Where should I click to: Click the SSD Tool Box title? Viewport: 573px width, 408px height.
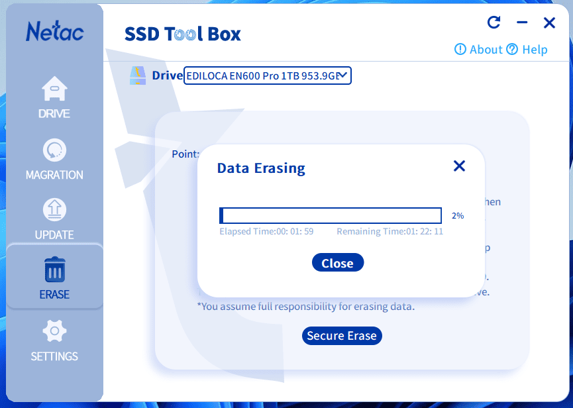point(182,34)
